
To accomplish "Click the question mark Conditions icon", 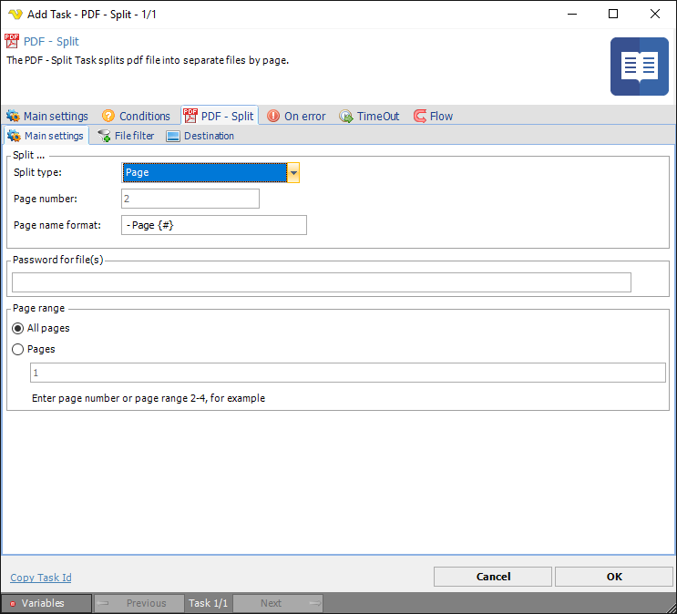I will (108, 117).
